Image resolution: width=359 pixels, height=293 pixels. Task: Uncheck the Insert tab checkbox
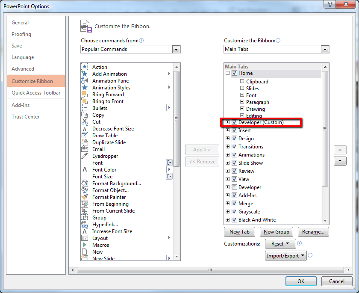(x=234, y=130)
